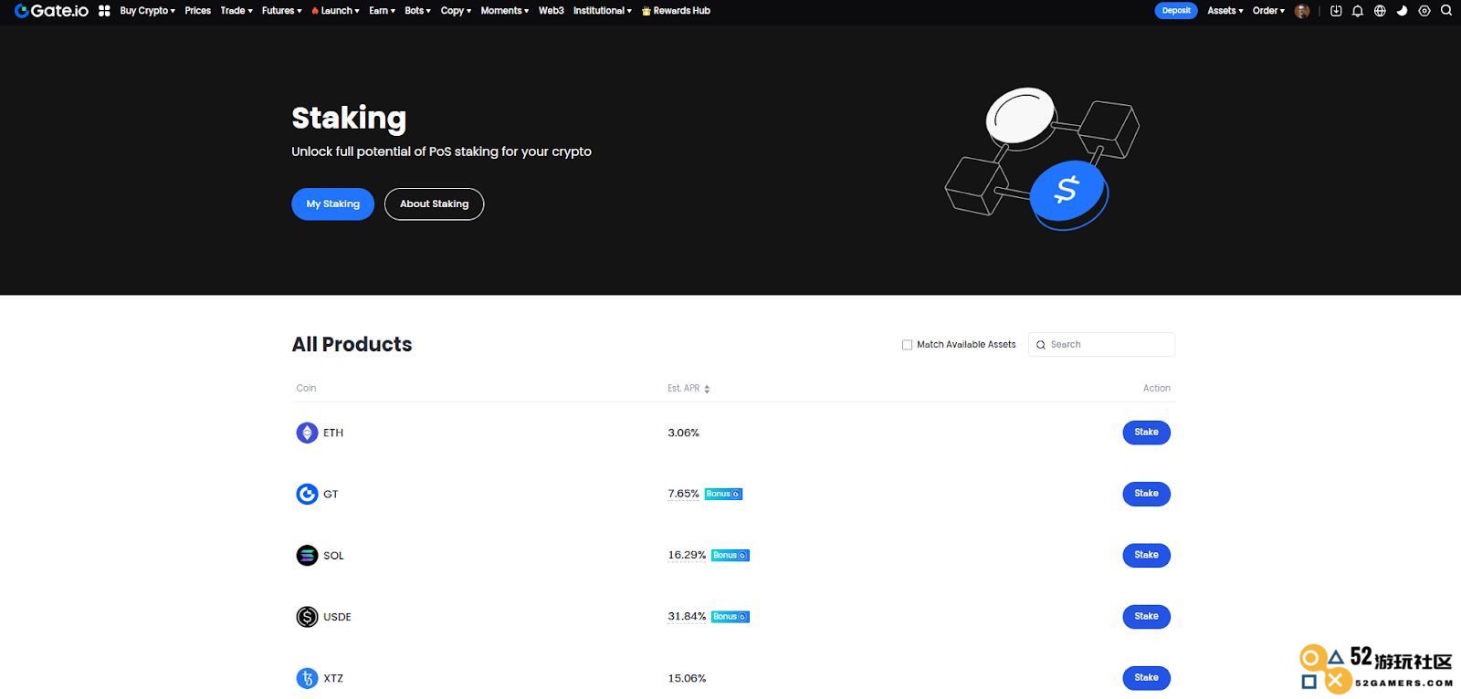Screen dimensions: 1461x699
Task: Stake USDE
Action: (1146, 617)
